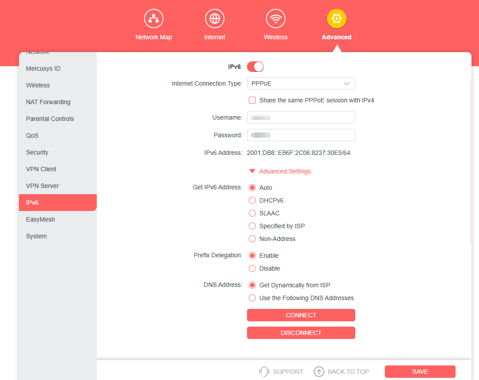The image size is (479, 380).
Task: Collapse the Advanced Settings section
Action: click(280, 171)
